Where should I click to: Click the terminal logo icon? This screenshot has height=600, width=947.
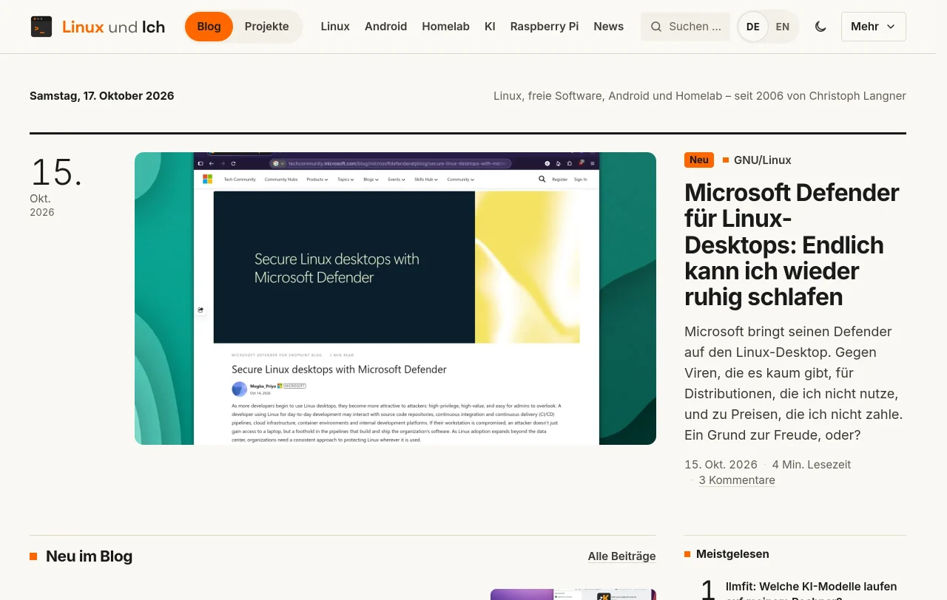(x=41, y=27)
